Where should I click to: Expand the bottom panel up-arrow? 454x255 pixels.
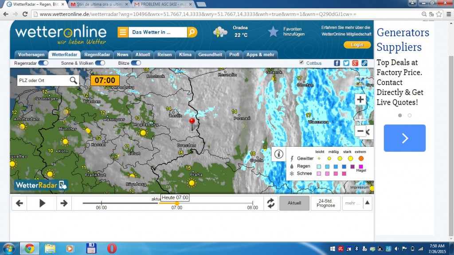pyautogui.click(x=367, y=203)
